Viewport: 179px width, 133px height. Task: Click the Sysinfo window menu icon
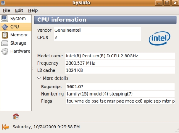(3, 3)
